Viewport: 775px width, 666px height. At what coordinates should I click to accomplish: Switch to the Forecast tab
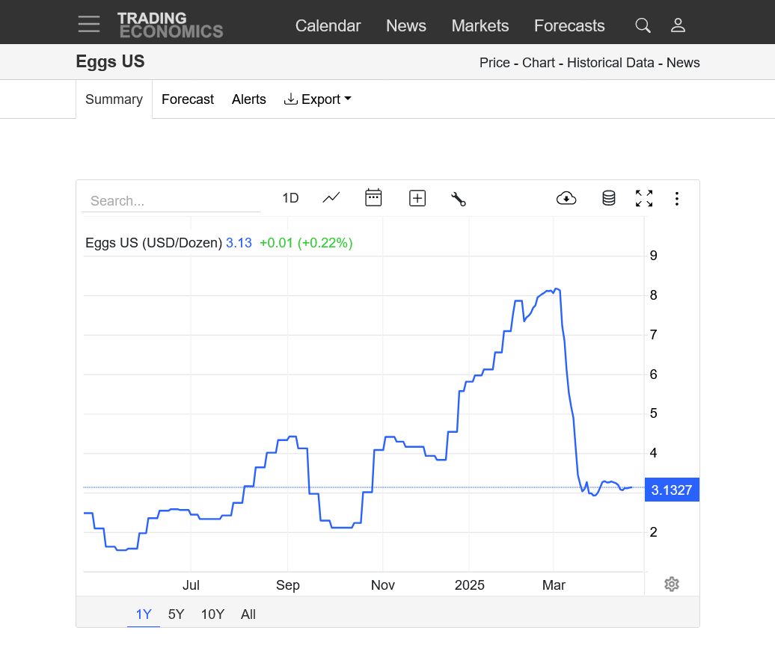(188, 99)
